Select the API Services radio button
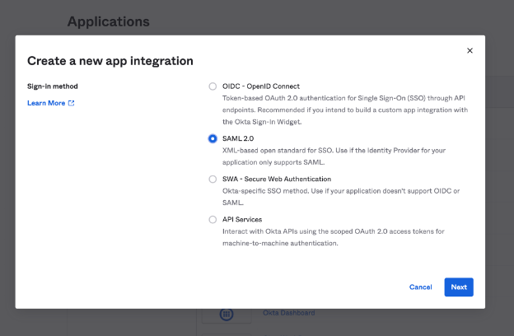The height and width of the screenshot is (336, 514). pos(213,220)
